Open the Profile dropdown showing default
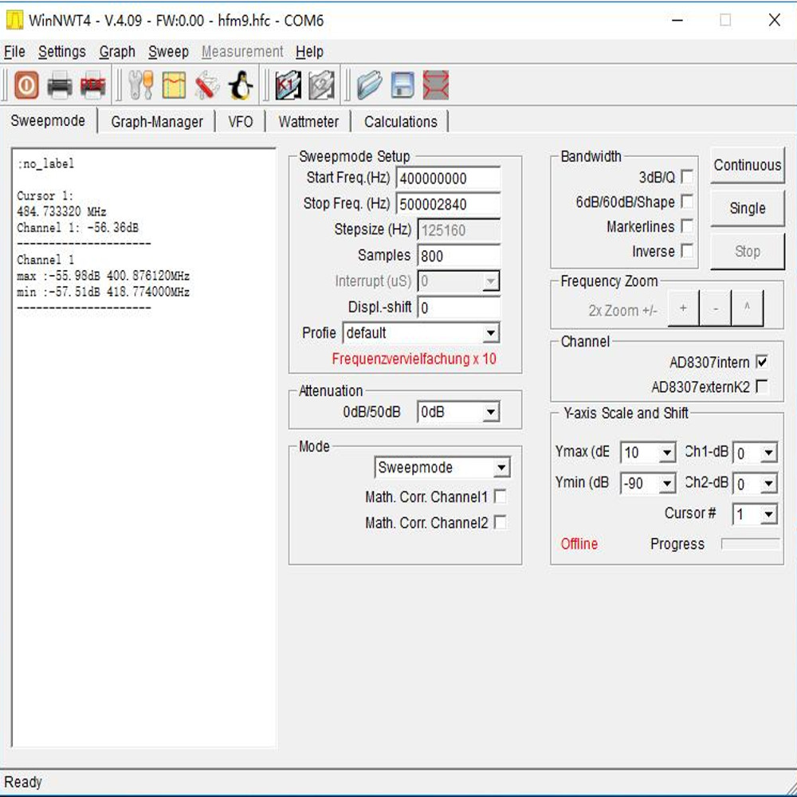Image resolution: width=797 pixels, height=797 pixels. point(492,333)
